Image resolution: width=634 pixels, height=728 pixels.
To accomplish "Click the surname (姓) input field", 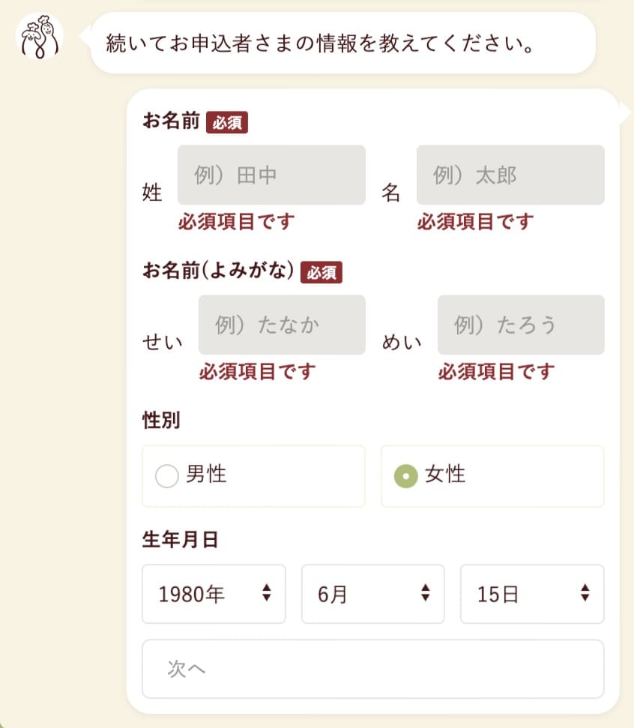I will point(271,175).
